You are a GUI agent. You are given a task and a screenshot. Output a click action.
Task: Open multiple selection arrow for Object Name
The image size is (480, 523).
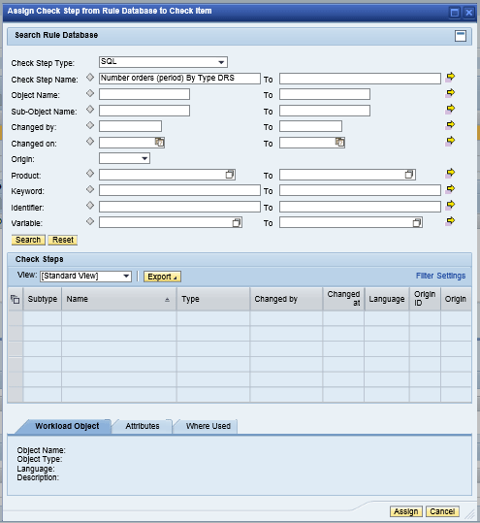pyautogui.click(x=450, y=93)
